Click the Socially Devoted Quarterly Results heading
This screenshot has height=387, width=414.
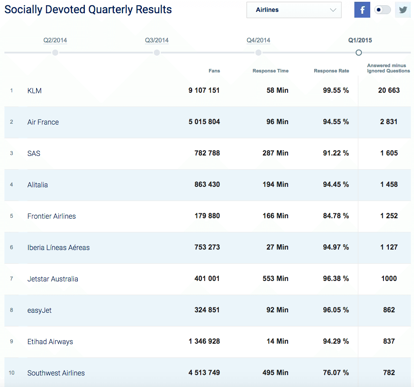coord(88,10)
